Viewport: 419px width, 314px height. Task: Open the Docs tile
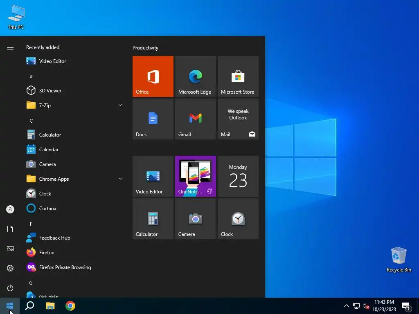[x=153, y=119]
